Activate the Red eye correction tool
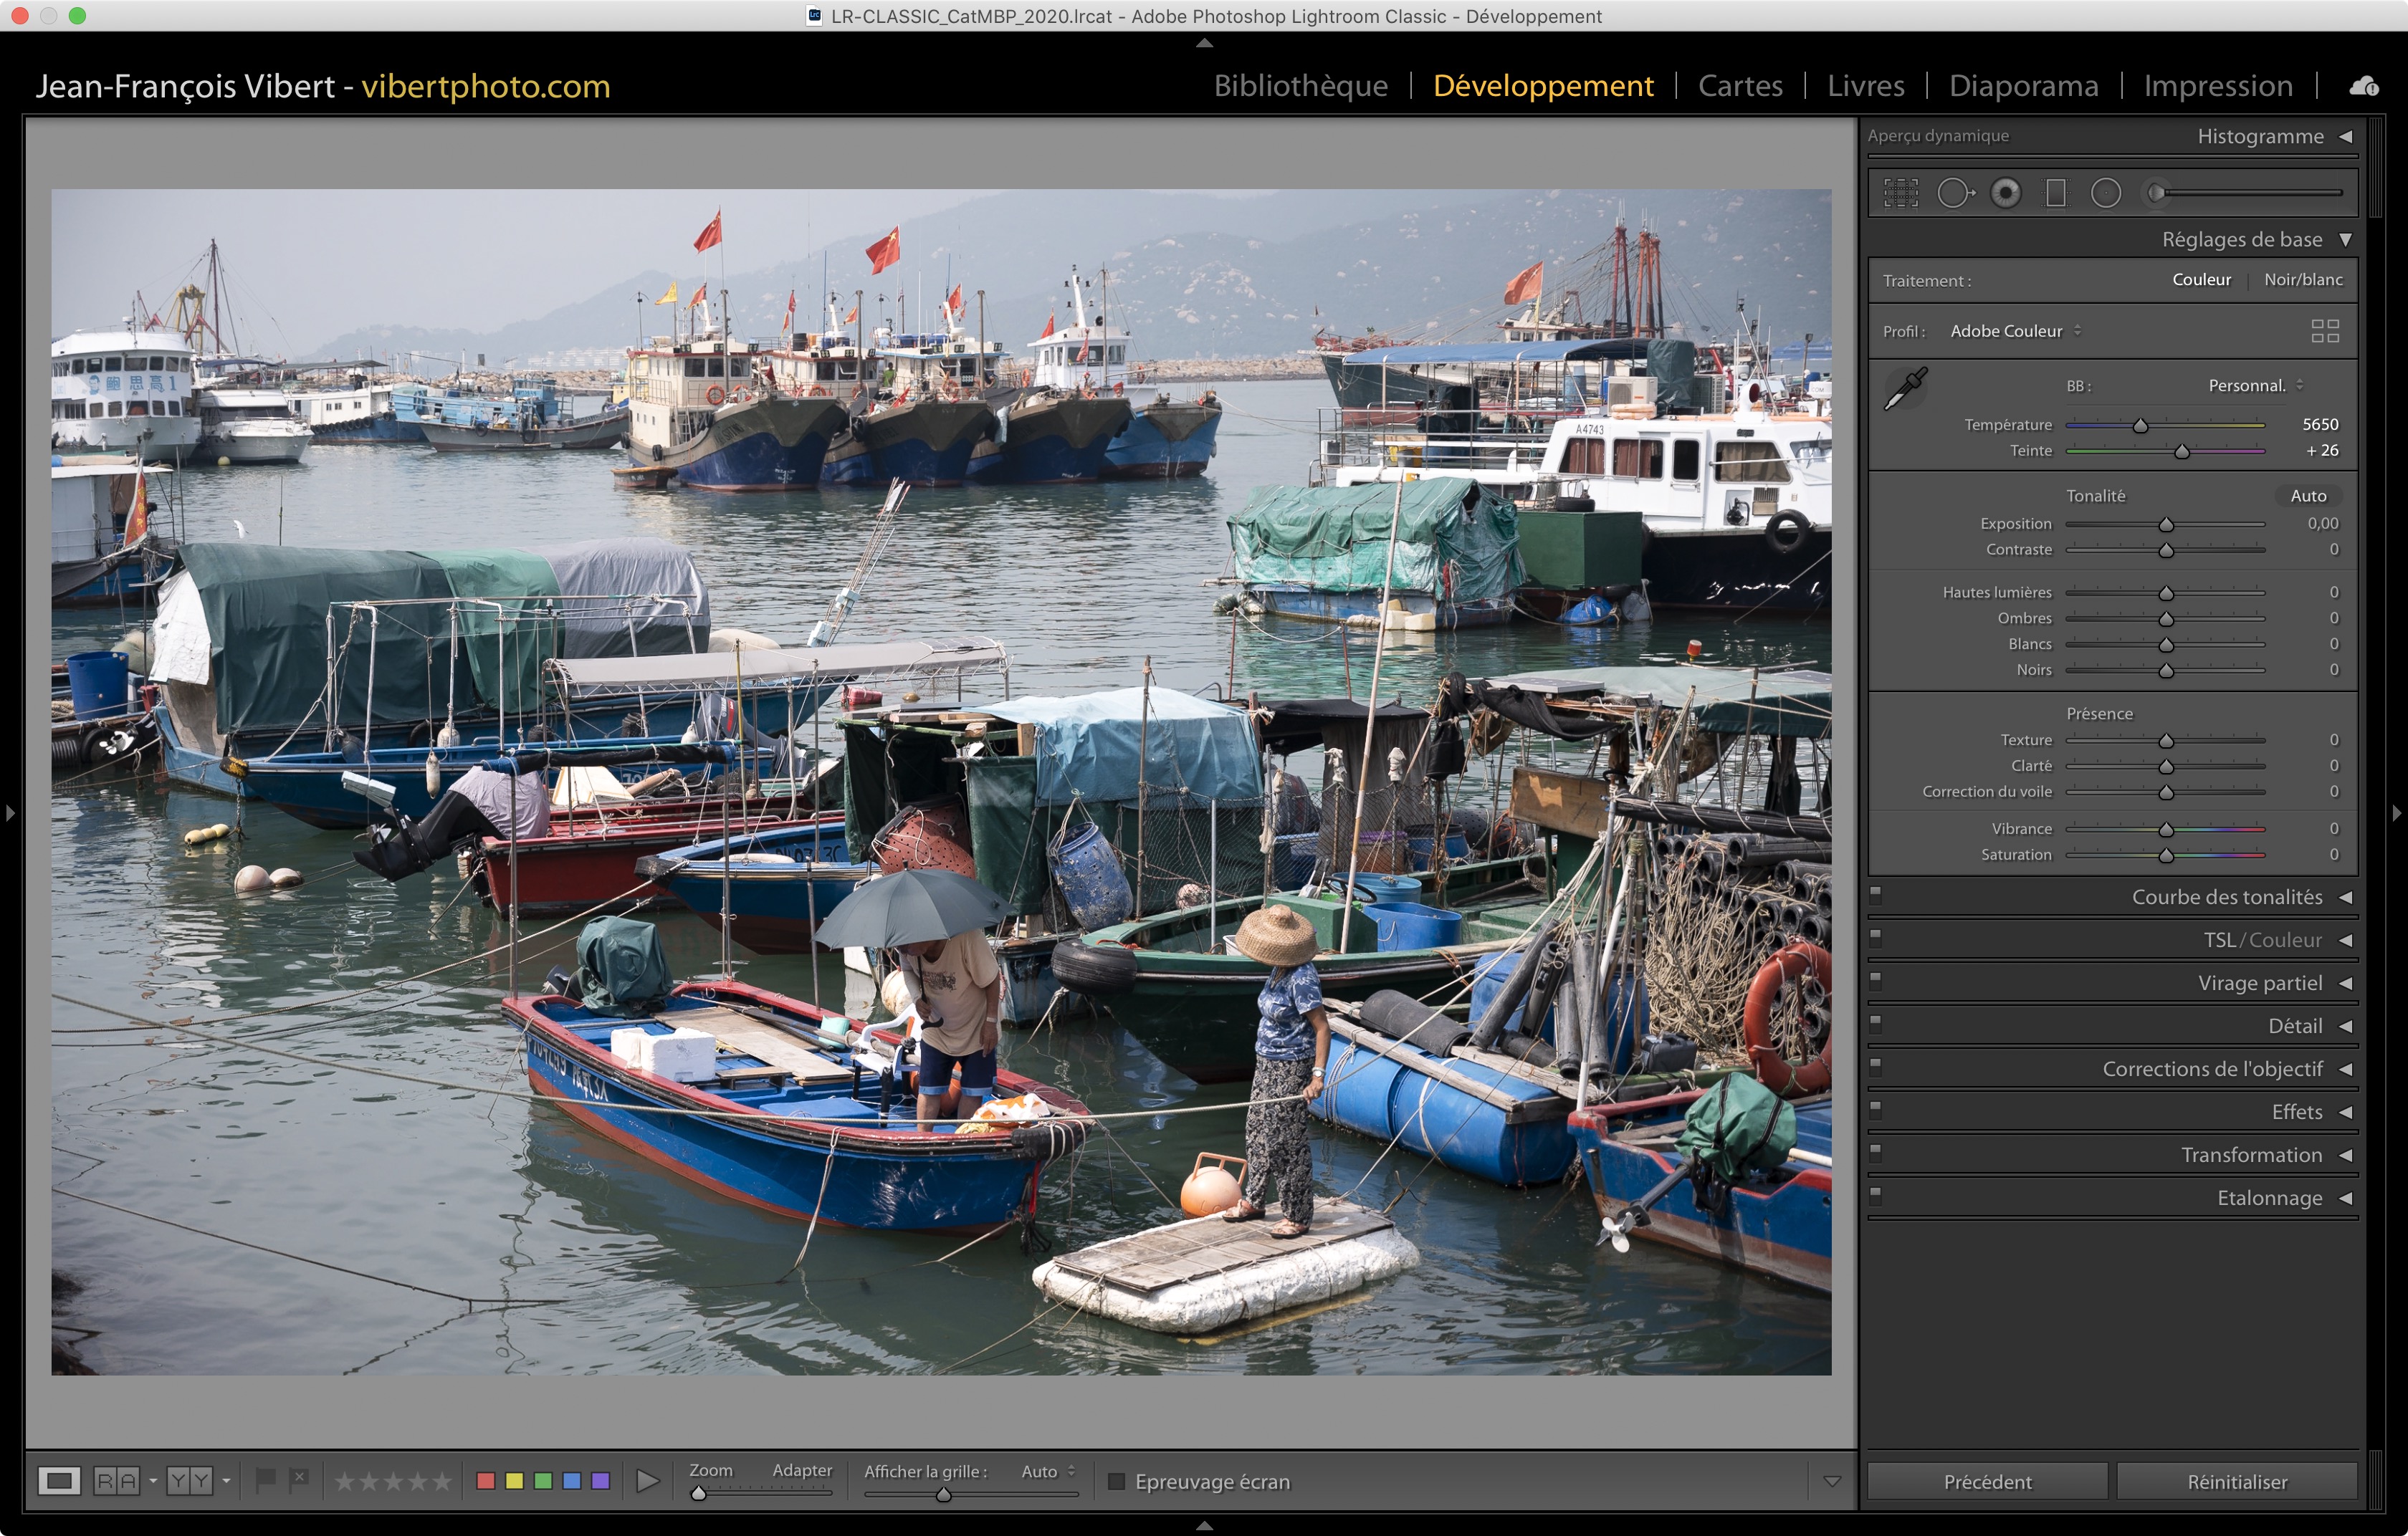 [2005, 193]
